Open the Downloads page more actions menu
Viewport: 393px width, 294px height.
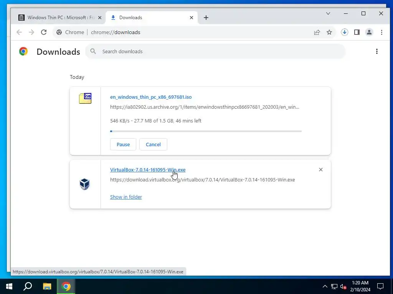point(377,52)
